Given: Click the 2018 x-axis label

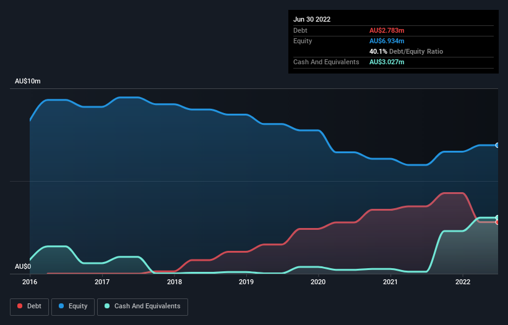Looking at the screenshot, I should 174,282.
